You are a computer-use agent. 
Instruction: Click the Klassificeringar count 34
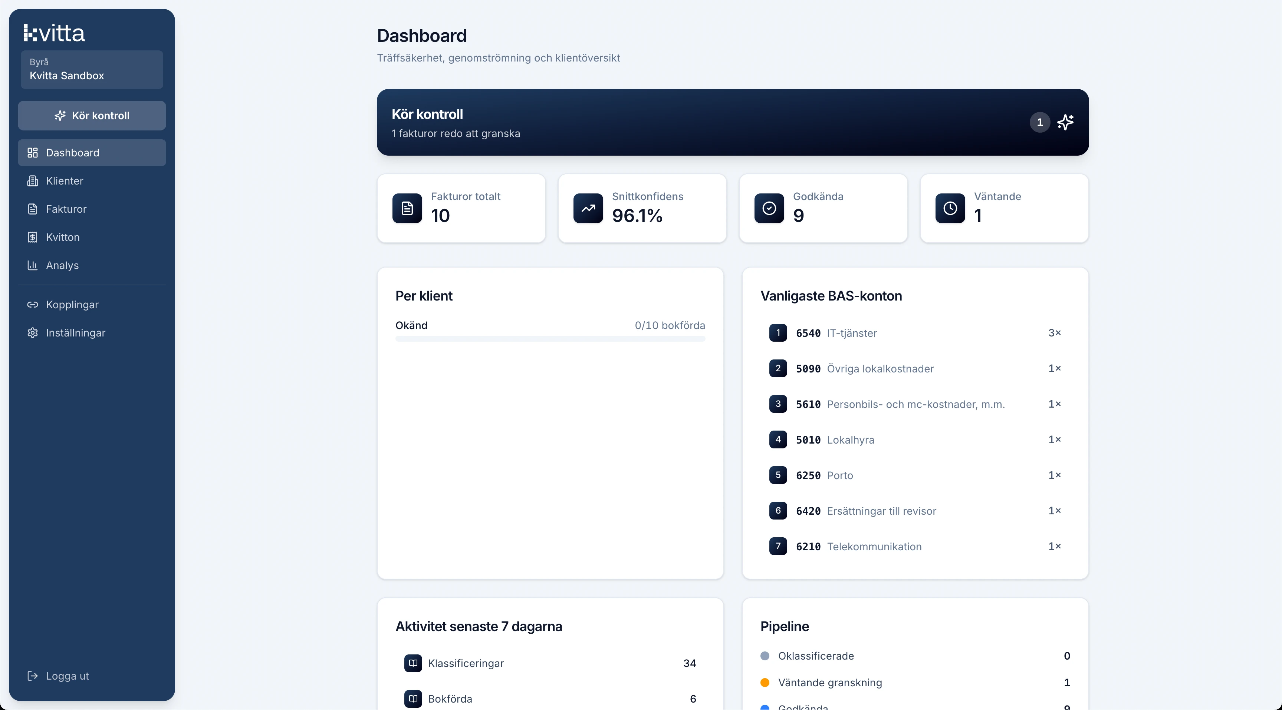click(690, 663)
